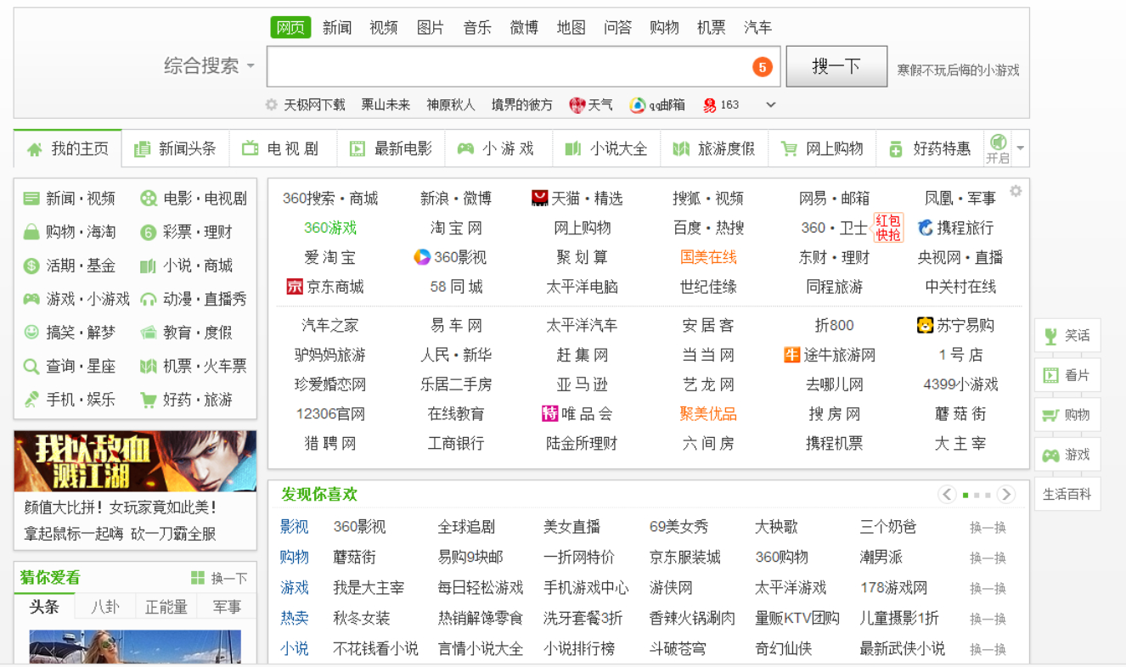Click the 红包快抢 red badge

point(888,227)
